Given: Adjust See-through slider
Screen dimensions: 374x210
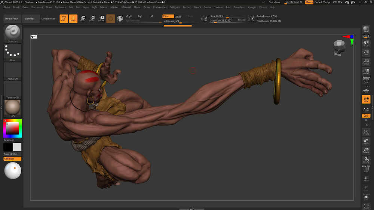Looking at the screenshot, I should (294, 2).
